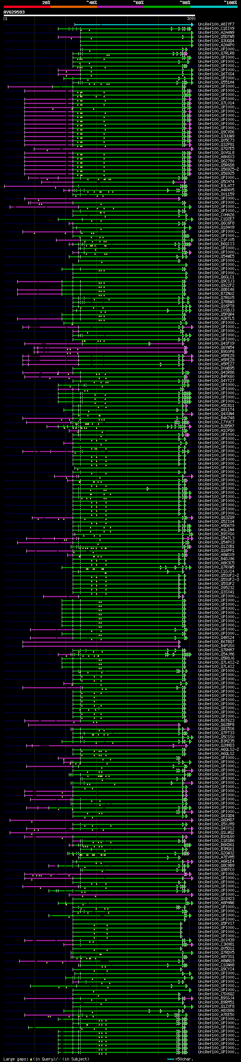This screenshot has height=1062, width=241.
Task: Click the white AV629593 query sequence bar
Action: tap(99, 16)
